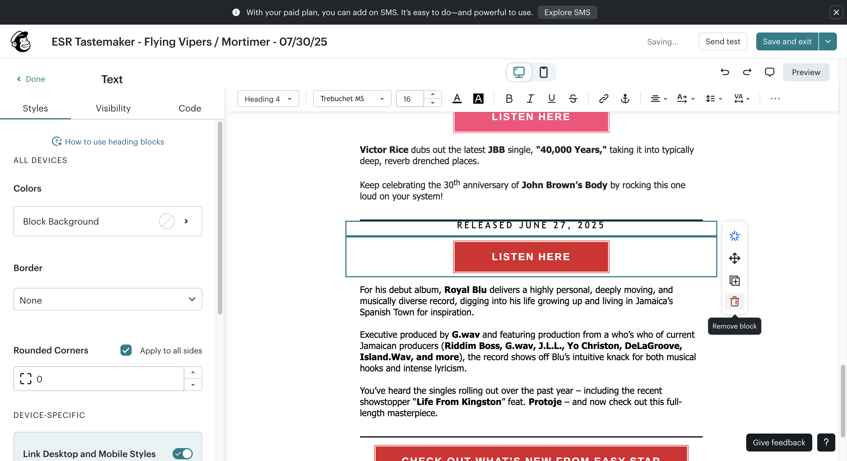Image resolution: width=847 pixels, height=461 pixels.
Task: Switch to mobile device preview
Action: [543, 72]
